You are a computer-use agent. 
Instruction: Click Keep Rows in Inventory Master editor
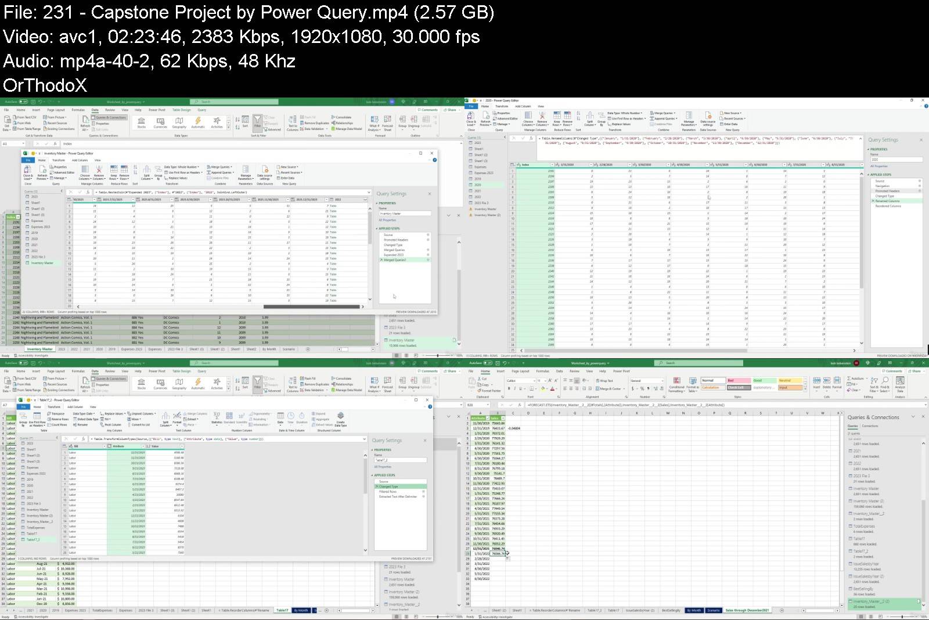click(x=113, y=173)
